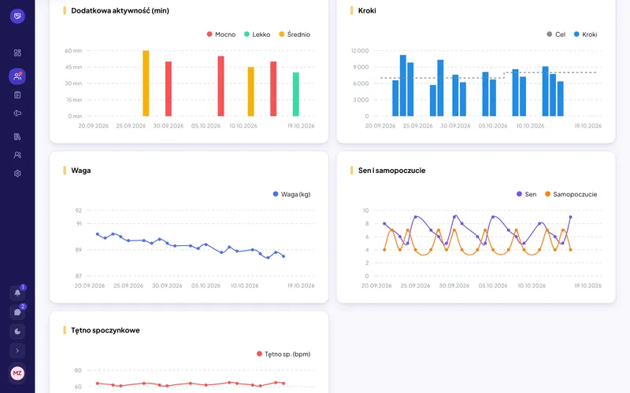Screen dimensions: 630x393
Task: Open the document list sidebar icon
Action: click(x=17, y=95)
